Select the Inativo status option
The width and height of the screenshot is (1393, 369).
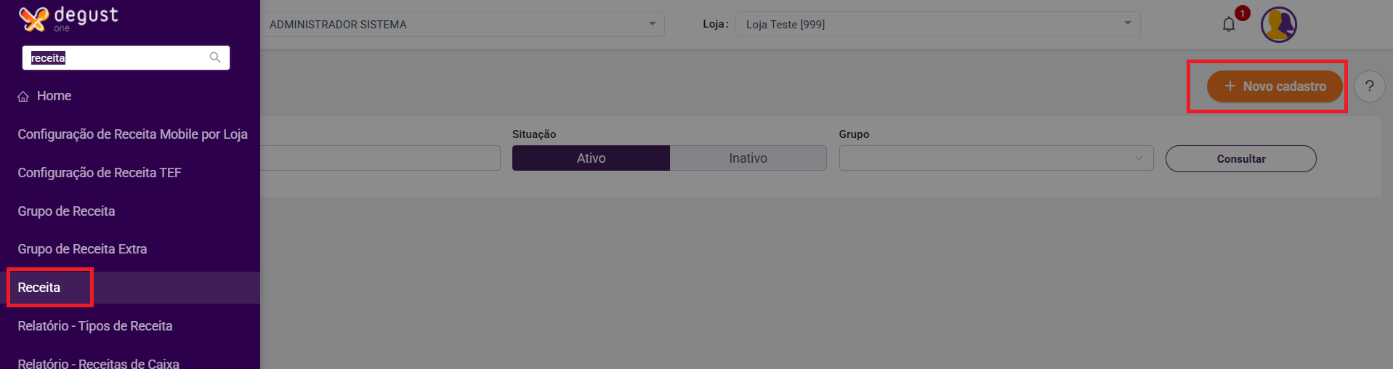pos(748,158)
